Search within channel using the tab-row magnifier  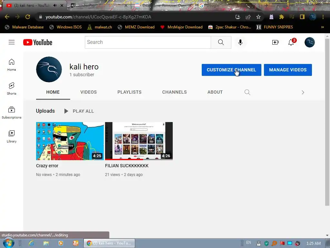[x=247, y=92]
